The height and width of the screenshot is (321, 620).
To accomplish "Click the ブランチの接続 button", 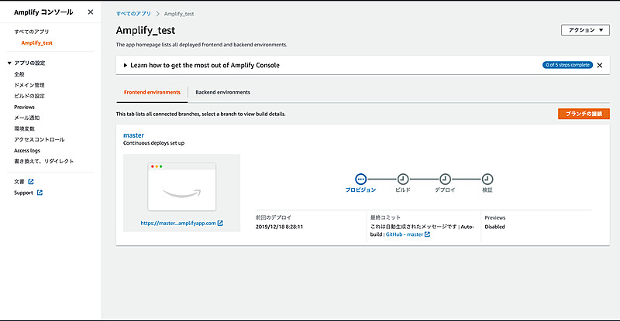I will click(584, 114).
